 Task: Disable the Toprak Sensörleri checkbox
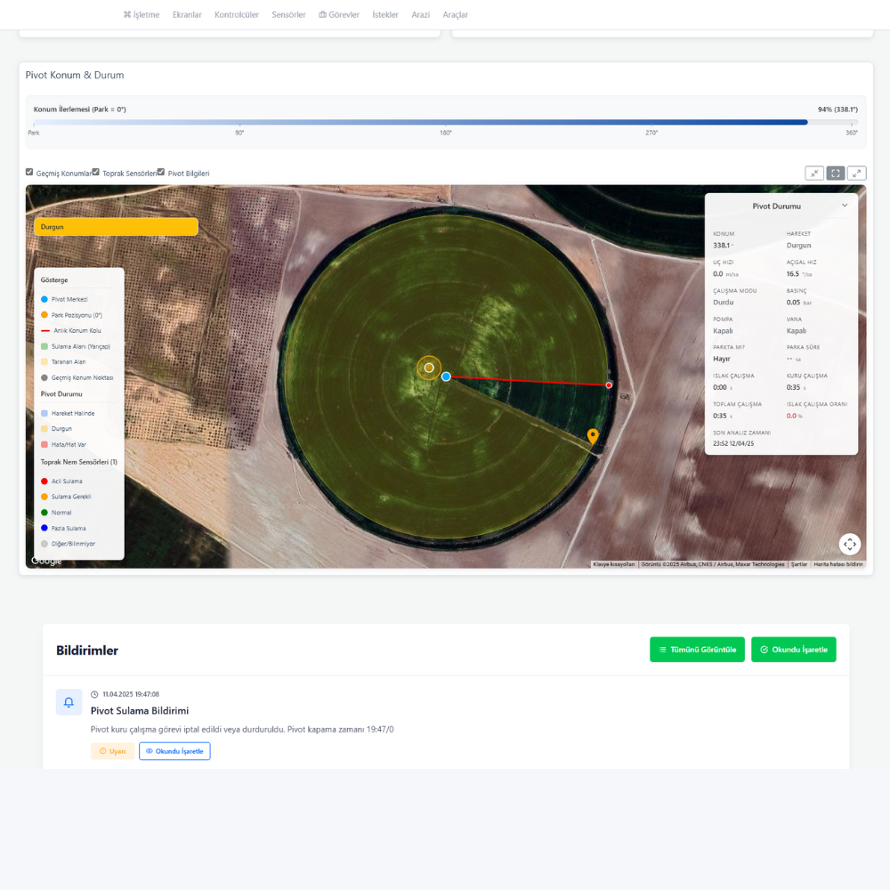95,171
